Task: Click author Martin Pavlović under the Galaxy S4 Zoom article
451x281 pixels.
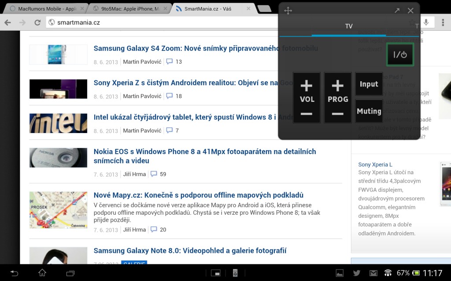Action: (142, 61)
